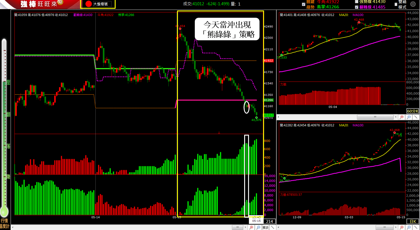Click the 12-09 date label on 日K chart
The height and width of the screenshot is (230, 420).
tap(297, 217)
